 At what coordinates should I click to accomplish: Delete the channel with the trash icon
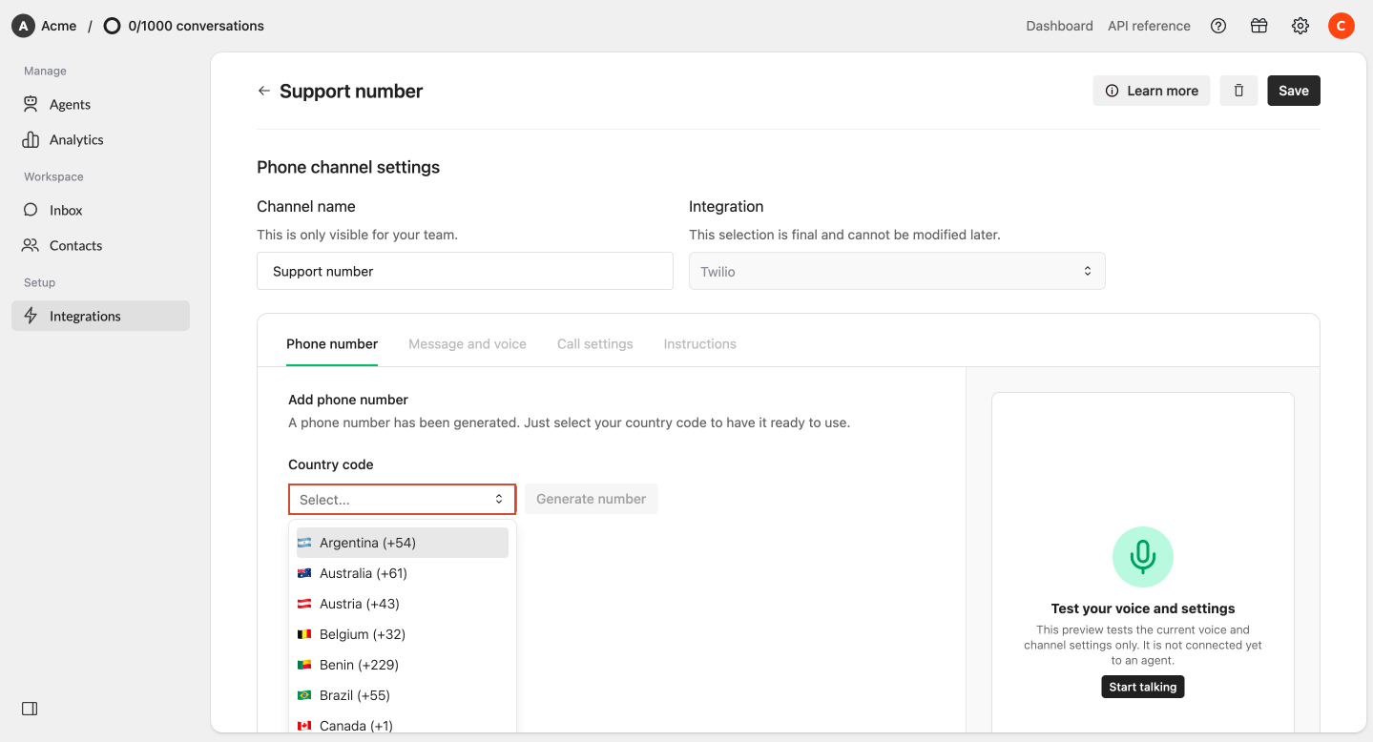coord(1238,91)
